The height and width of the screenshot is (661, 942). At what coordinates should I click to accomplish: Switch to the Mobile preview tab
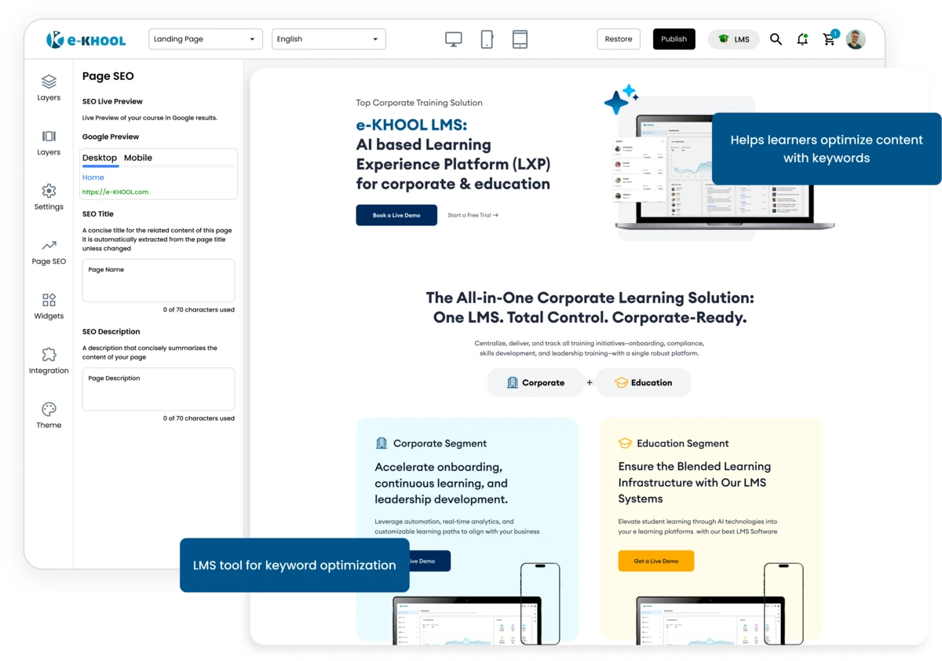click(x=138, y=158)
